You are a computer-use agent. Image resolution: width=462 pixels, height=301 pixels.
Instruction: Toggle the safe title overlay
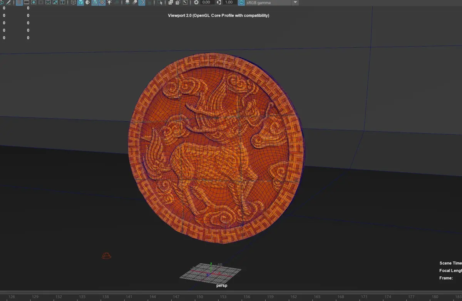pyautogui.click(x=62, y=2)
